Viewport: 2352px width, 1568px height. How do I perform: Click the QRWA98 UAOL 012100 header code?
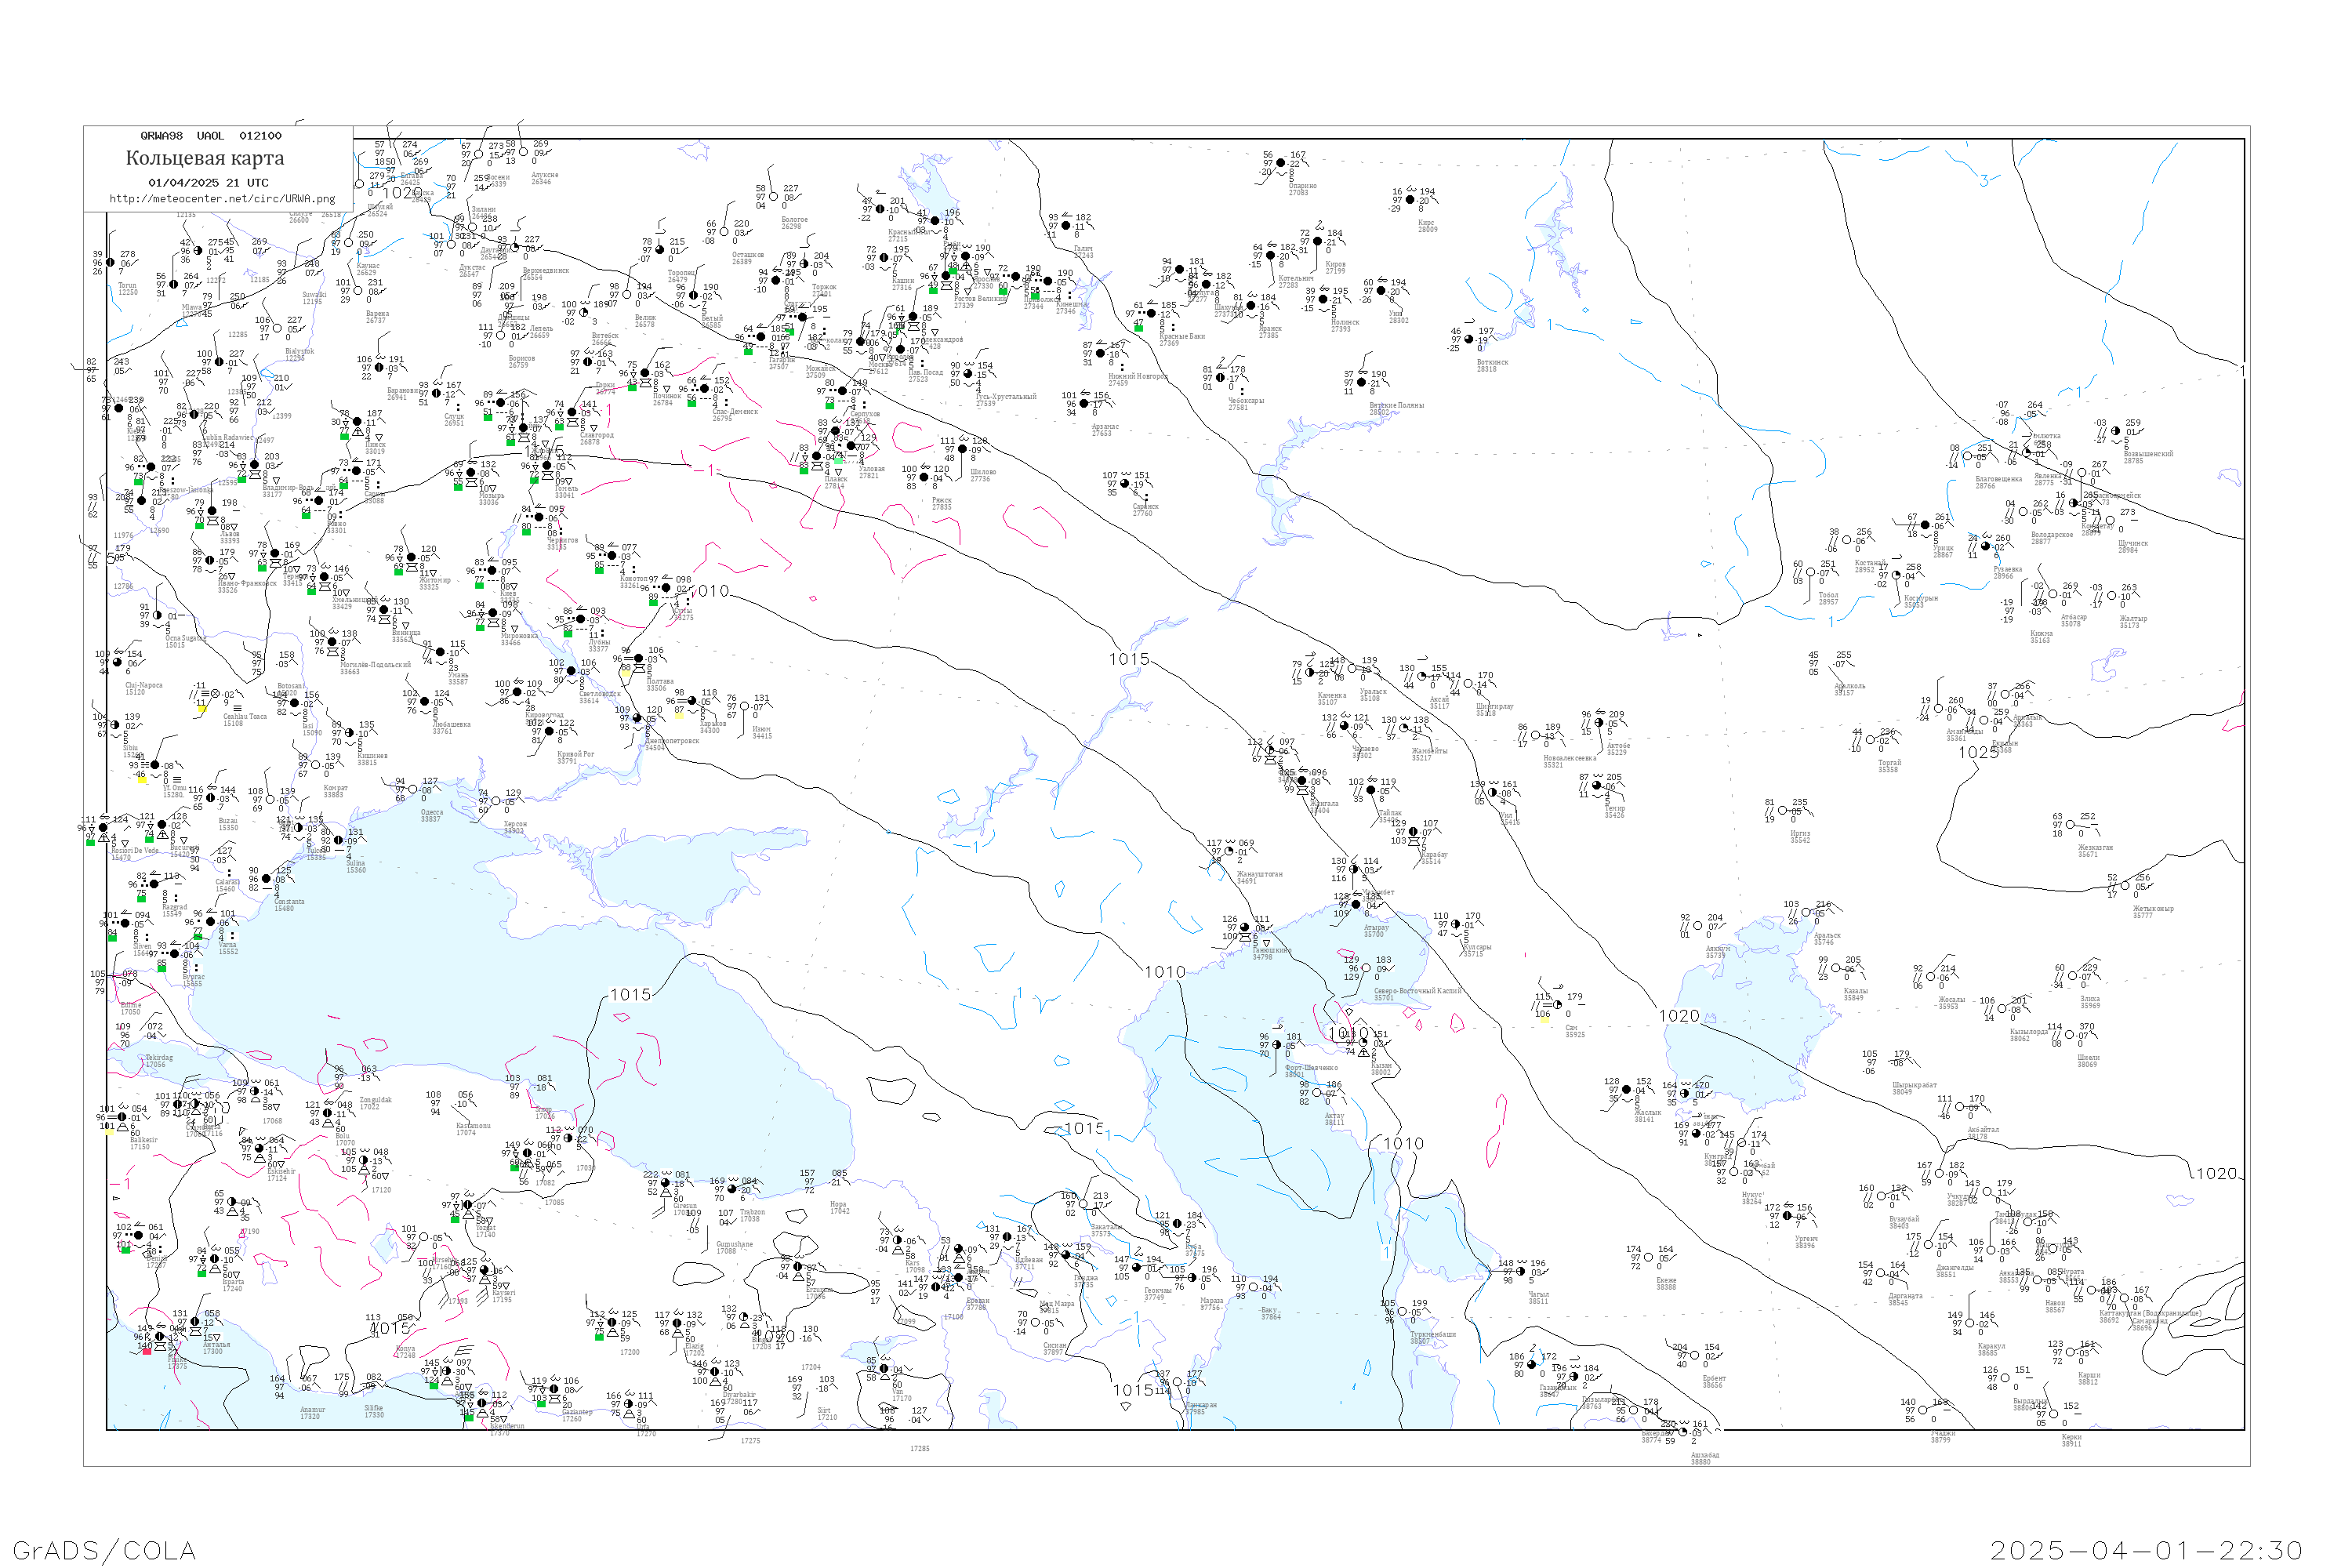pyautogui.click(x=210, y=136)
